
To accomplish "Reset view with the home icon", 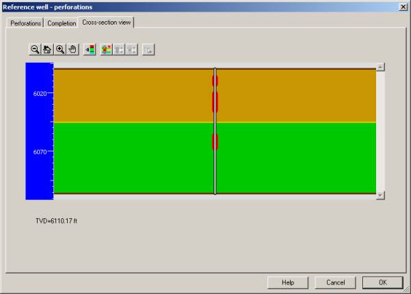I will click(47, 49).
